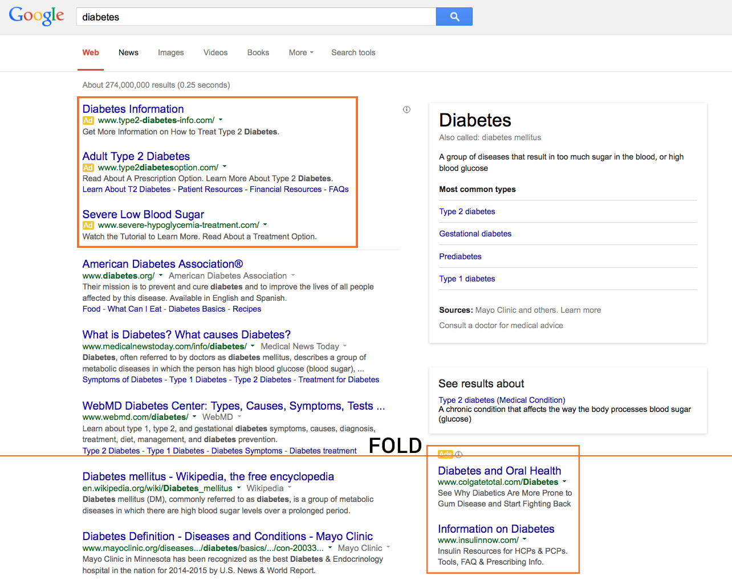Click the yellow Ad badge under Diabetes Information
Image resolution: width=732 pixels, height=580 pixels.
click(88, 121)
